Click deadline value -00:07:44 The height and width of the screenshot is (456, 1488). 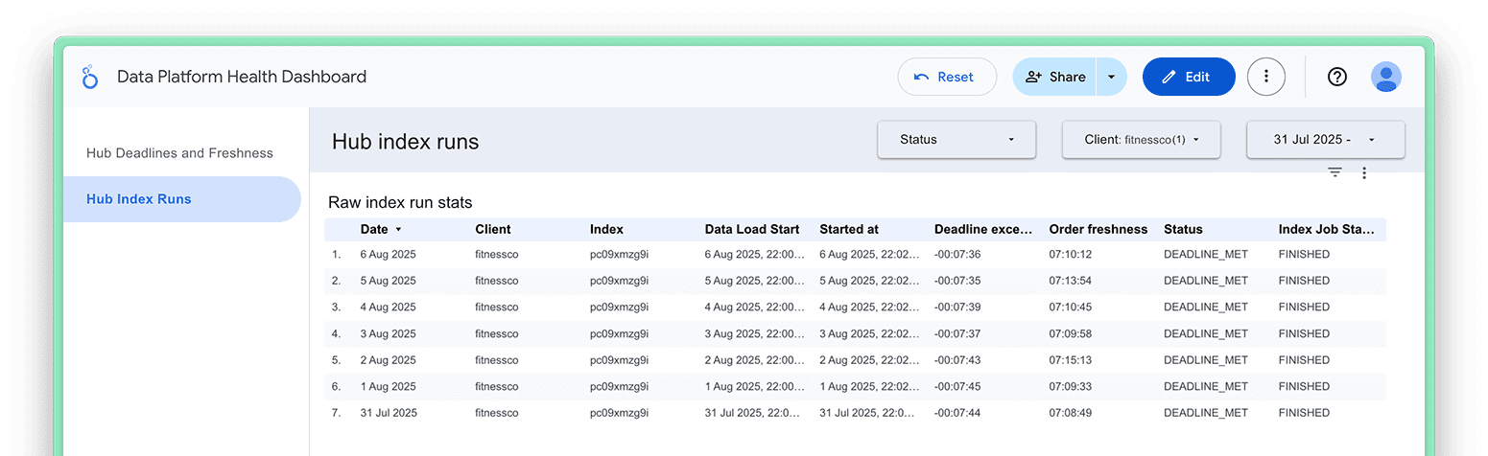click(957, 413)
